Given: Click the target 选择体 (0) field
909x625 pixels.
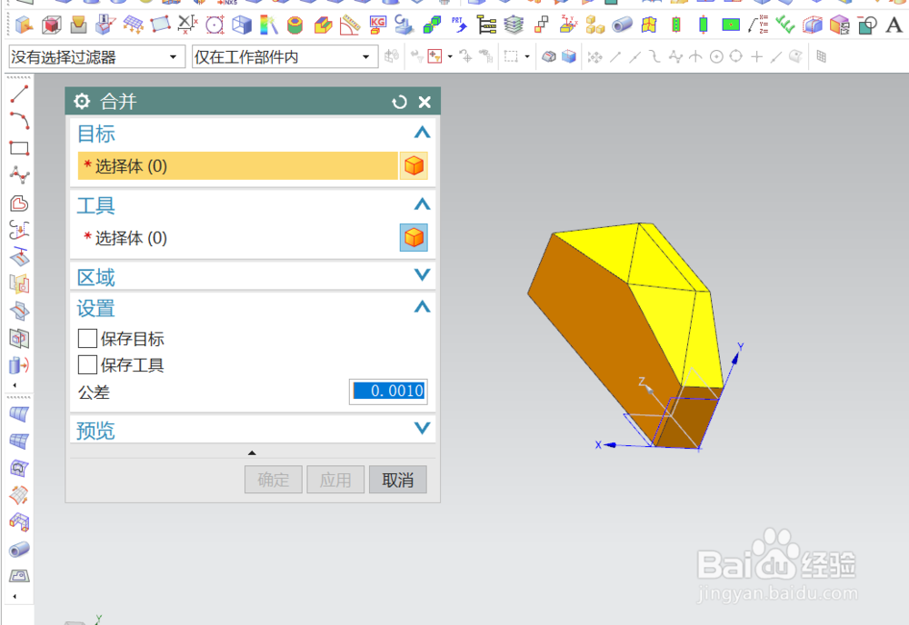Looking at the screenshot, I should coord(237,166).
